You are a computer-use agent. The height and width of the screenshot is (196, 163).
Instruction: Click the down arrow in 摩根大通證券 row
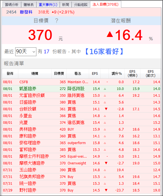106,163
